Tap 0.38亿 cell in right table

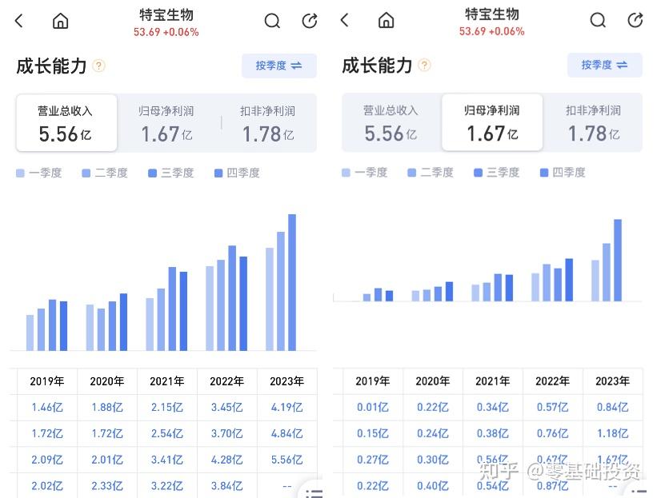pos(492,433)
